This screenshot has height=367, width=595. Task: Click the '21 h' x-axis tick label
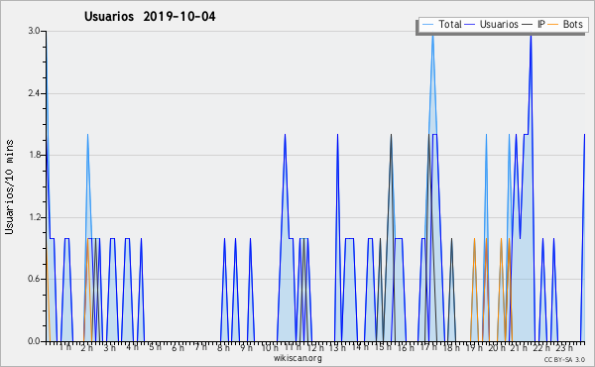click(519, 348)
